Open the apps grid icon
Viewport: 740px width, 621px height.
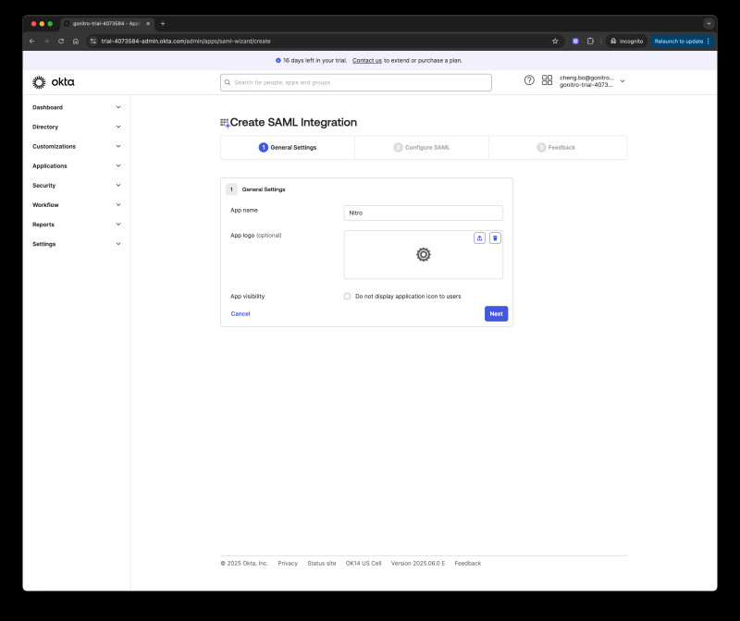click(547, 80)
